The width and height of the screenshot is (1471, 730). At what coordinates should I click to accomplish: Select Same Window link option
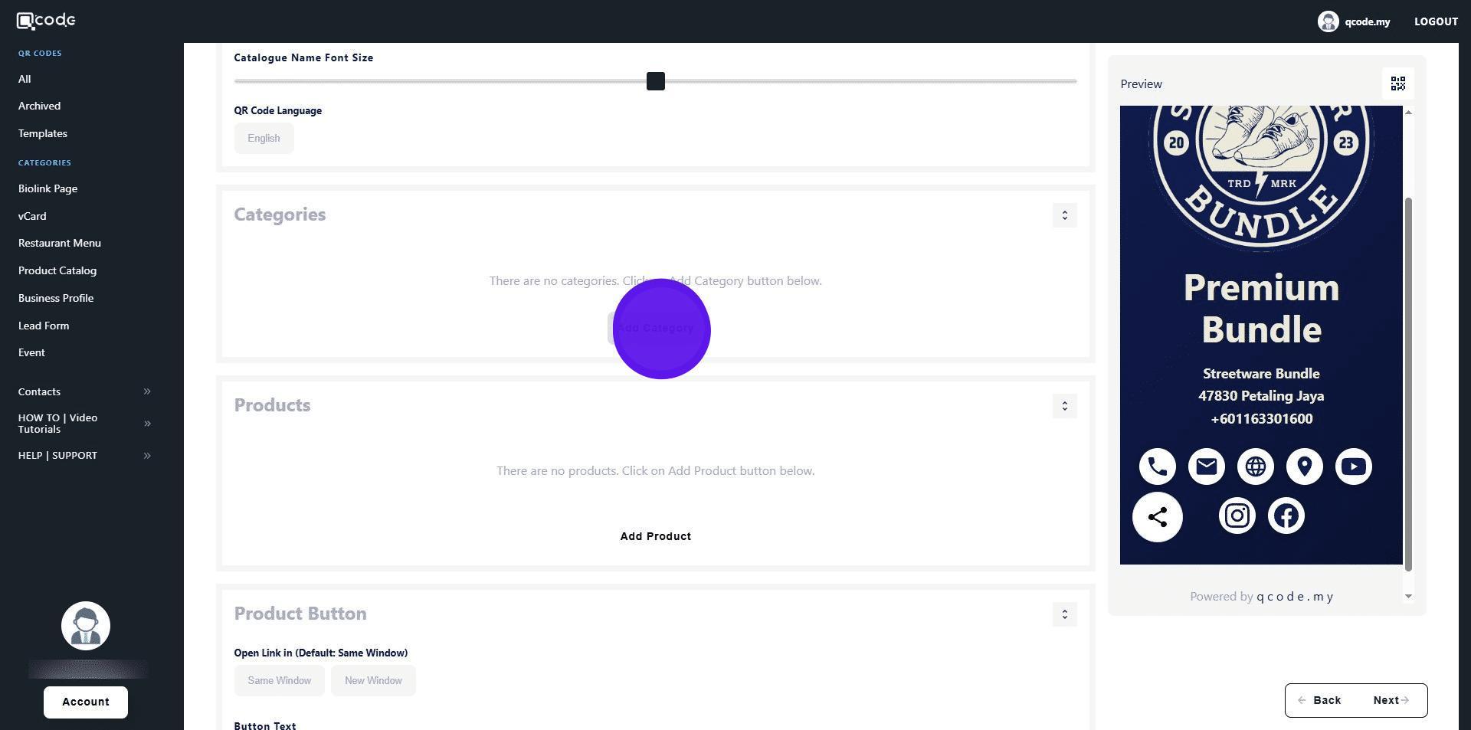click(x=279, y=681)
